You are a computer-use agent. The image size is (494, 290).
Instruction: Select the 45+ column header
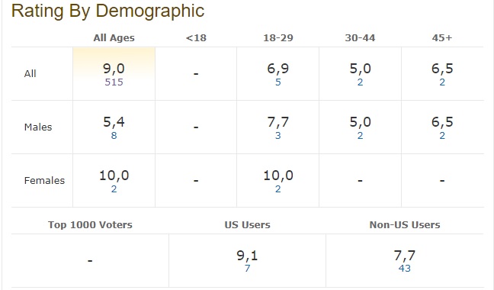[x=442, y=38]
